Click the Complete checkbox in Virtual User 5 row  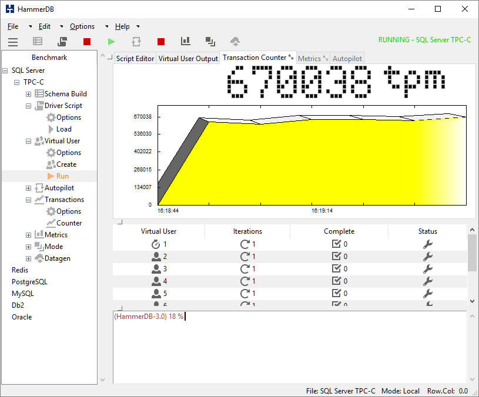336,293
